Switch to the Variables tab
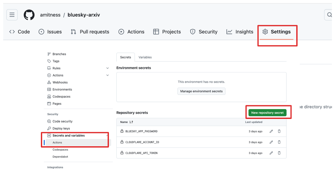Viewport: 335px width, 172px height. pos(145,57)
